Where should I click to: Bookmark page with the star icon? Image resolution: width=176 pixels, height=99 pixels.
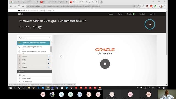pos(138,6)
